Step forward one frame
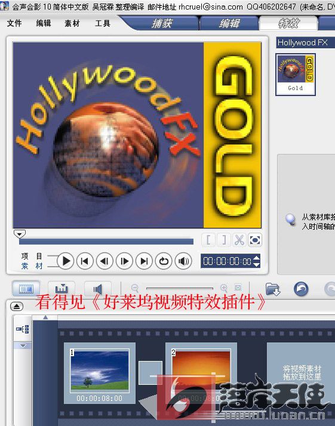Screen dimensions: 335x426 (x=124, y=261)
